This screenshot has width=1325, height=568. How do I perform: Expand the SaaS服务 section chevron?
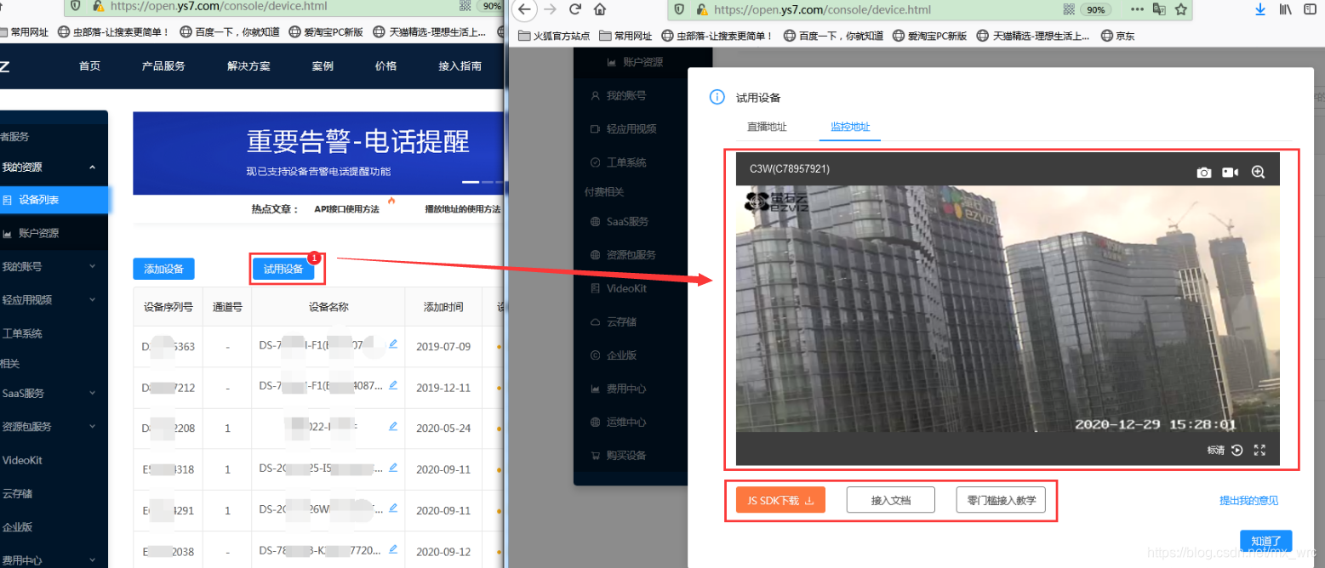[91, 393]
